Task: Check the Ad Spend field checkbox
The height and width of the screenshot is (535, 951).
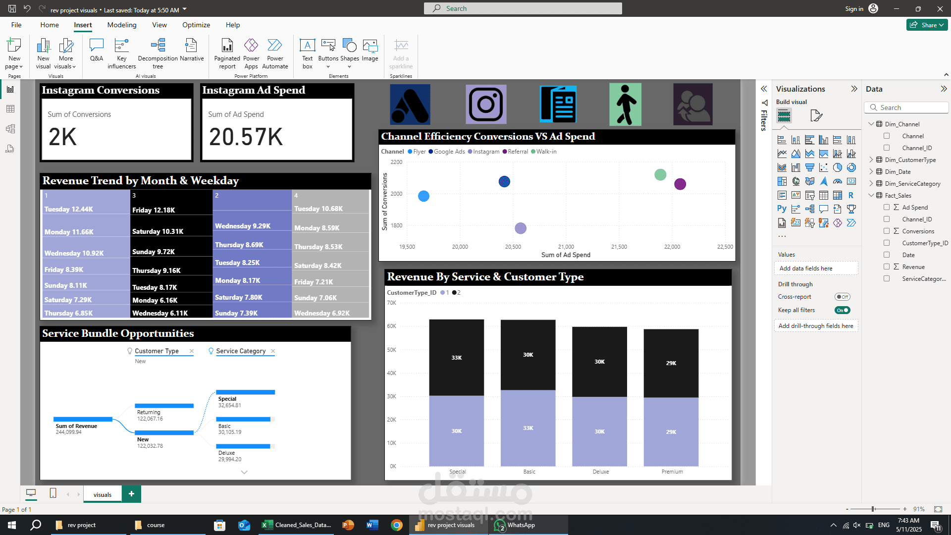Action: 887,207
